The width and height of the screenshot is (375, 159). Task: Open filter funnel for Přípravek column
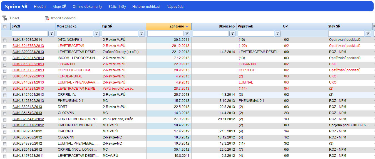pyautogui.click(x=277, y=34)
